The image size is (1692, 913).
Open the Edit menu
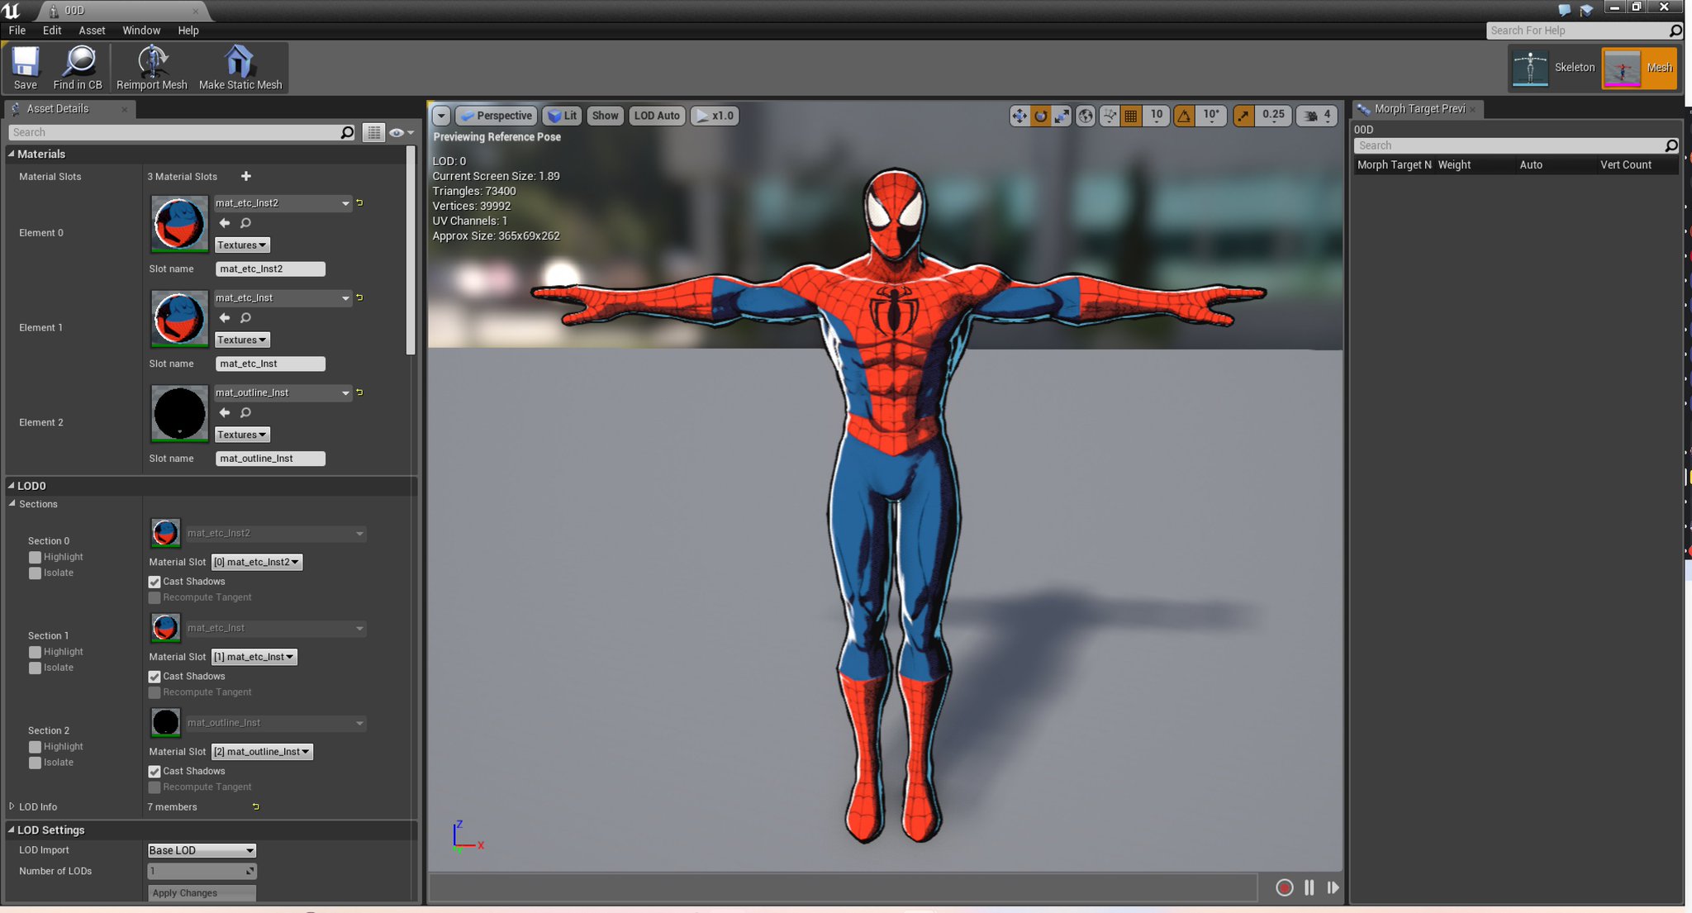tap(52, 31)
